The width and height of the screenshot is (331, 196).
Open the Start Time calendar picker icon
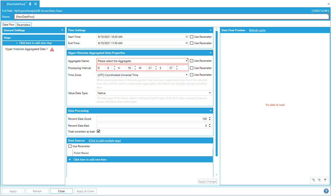[x=186, y=37]
